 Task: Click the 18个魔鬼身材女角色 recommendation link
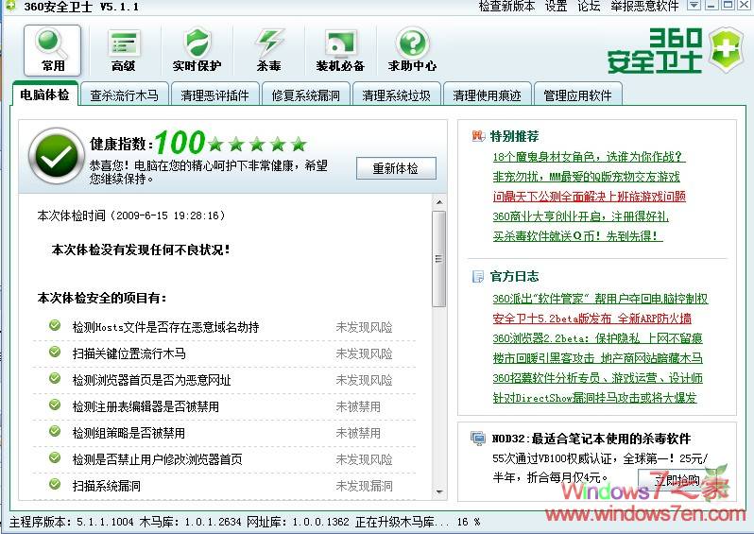coord(588,157)
